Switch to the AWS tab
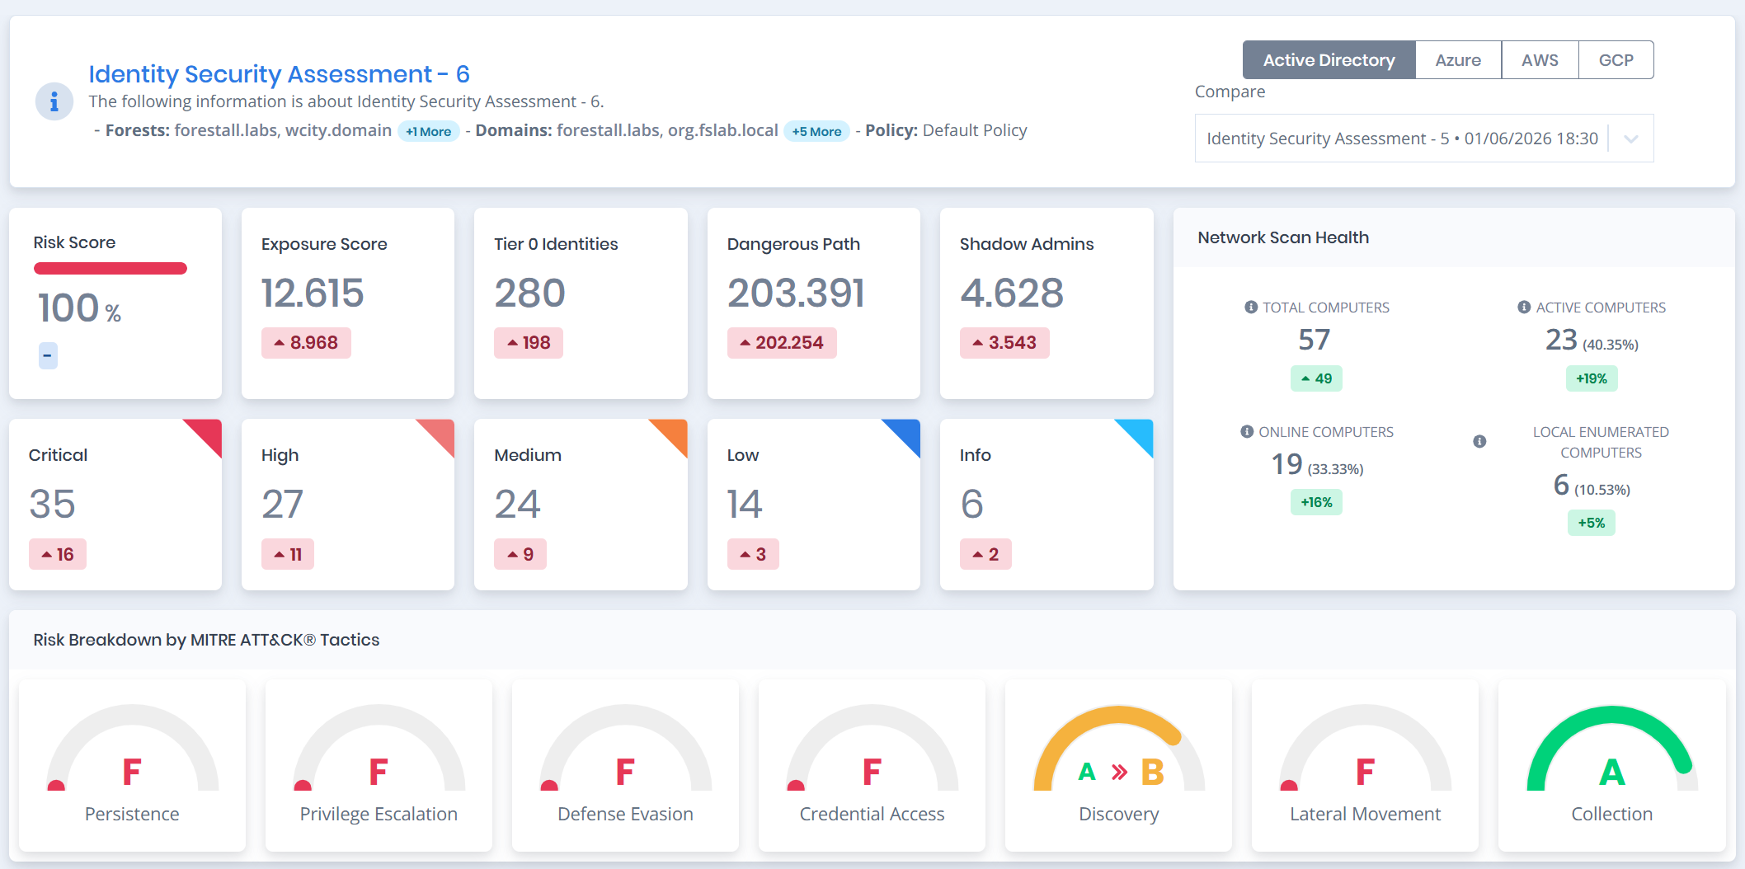1745x869 pixels. pyautogui.click(x=1540, y=60)
